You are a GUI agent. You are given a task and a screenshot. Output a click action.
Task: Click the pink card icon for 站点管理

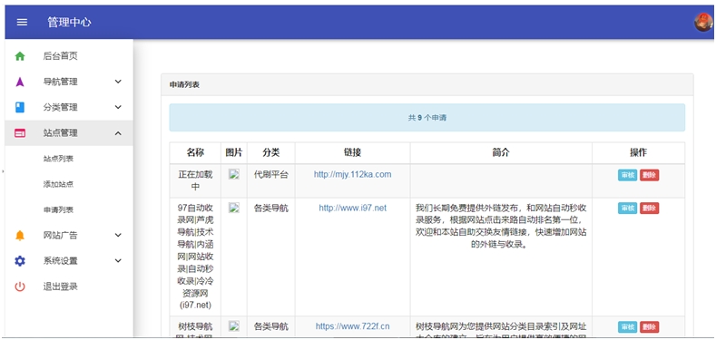coord(20,133)
